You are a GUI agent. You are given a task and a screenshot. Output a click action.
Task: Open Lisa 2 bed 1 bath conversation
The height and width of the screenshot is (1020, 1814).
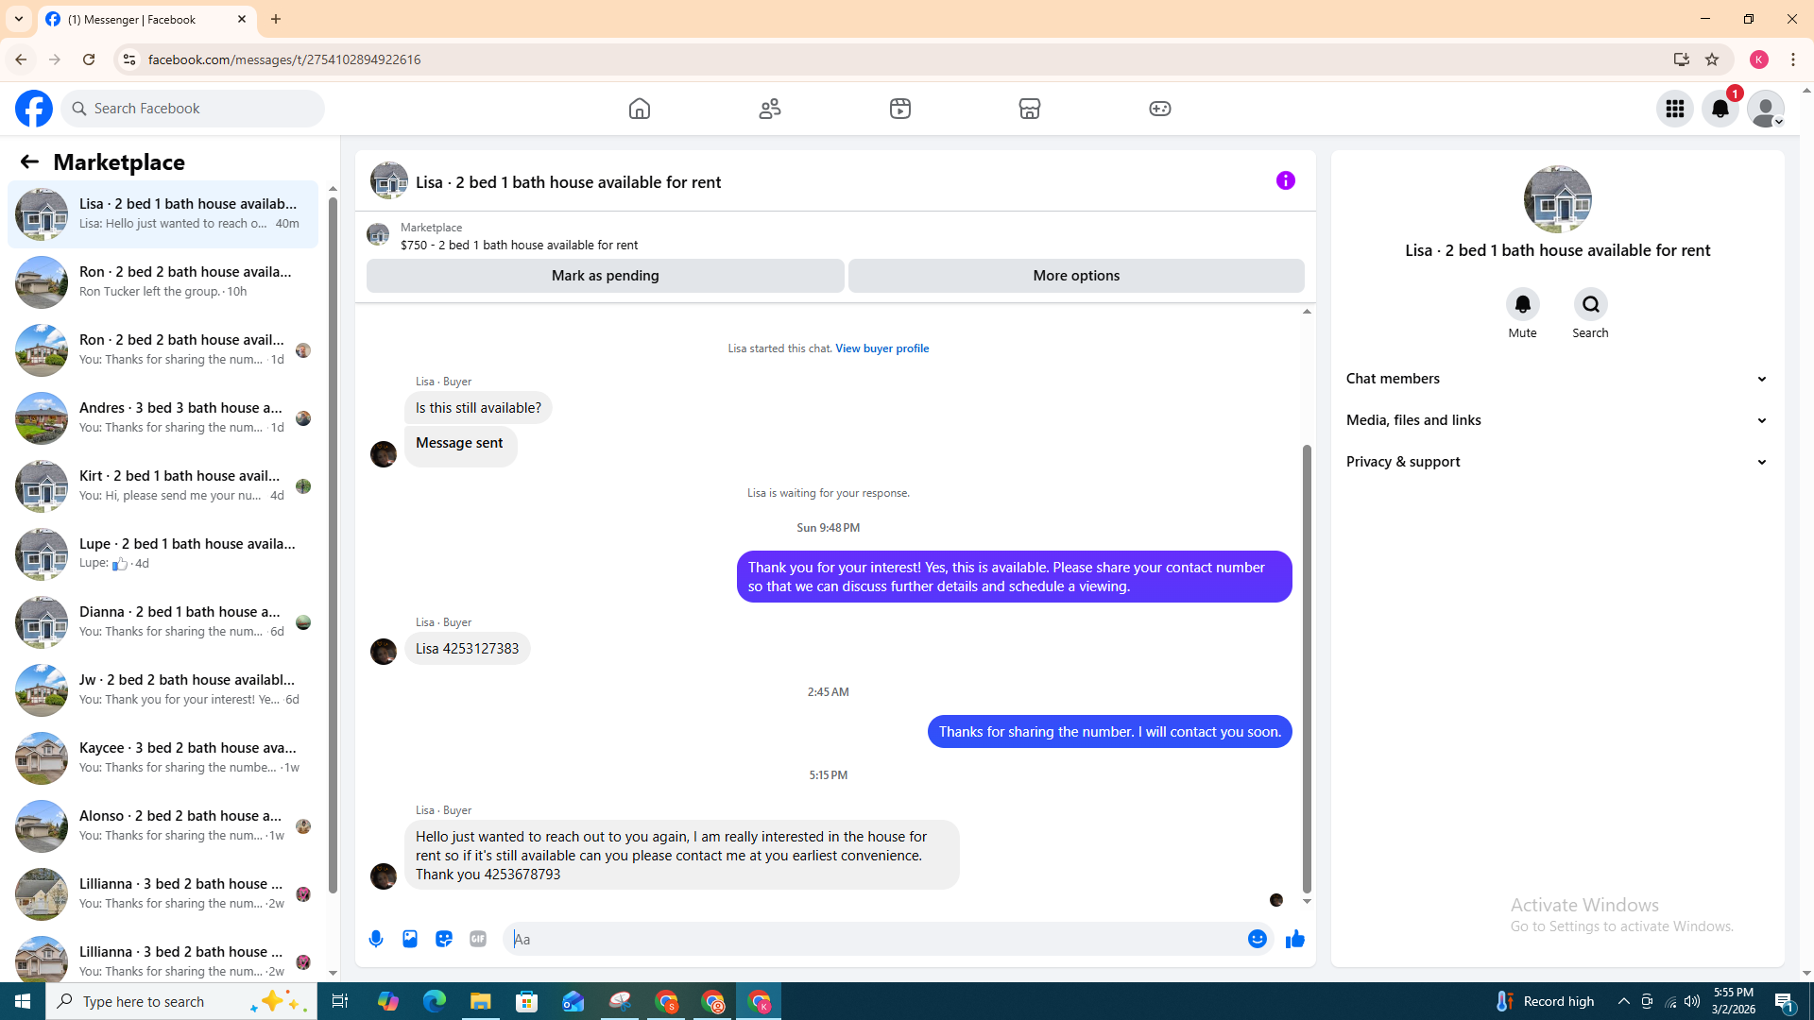(x=163, y=213)
